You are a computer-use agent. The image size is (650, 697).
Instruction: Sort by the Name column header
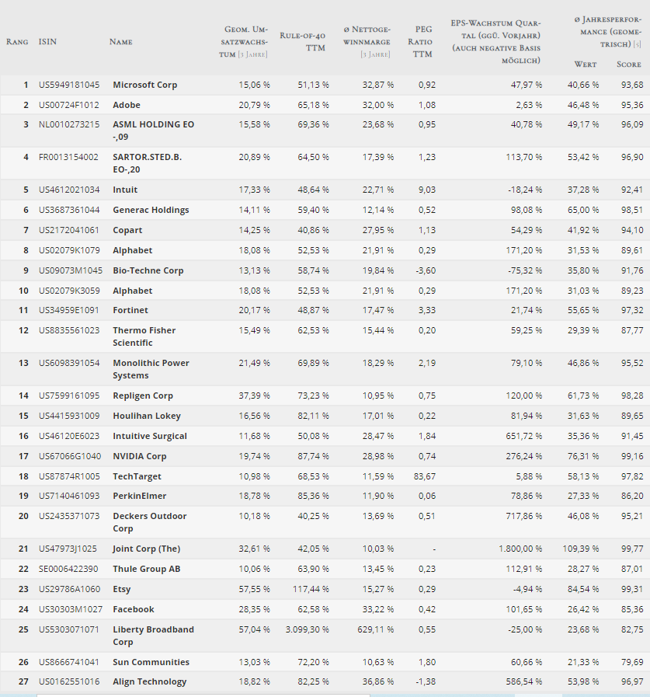[121, 42]
